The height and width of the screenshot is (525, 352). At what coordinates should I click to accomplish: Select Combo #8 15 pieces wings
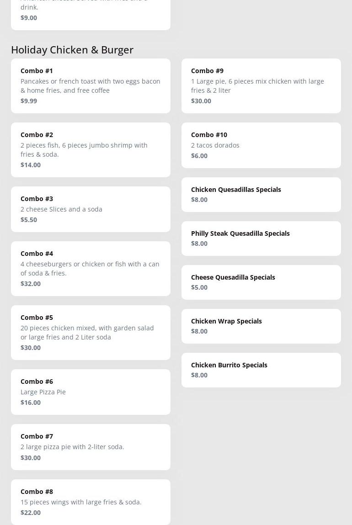(91, 501)
